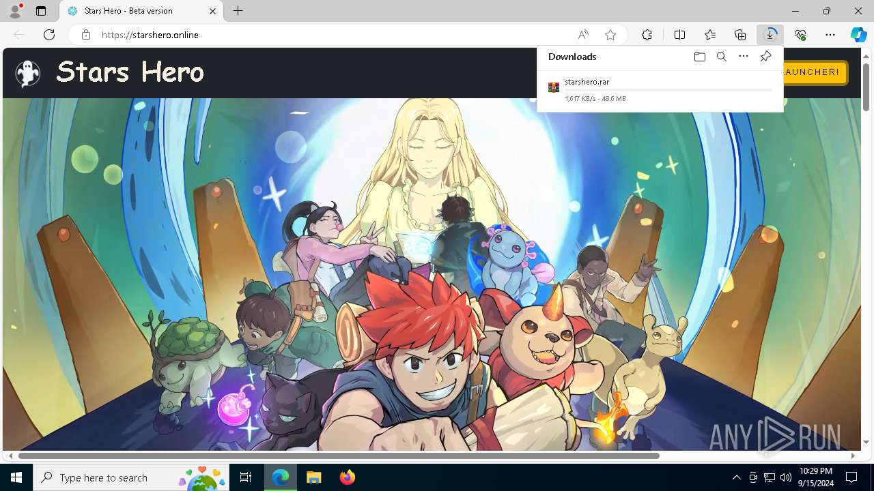Open More options in the Downloads panel
874x491 pixels.
coord(744,57)
